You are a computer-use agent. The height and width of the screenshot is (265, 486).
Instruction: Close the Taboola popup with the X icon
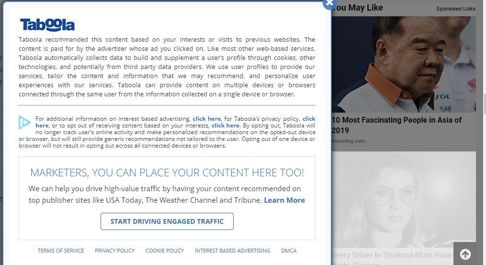click(329, 3)
